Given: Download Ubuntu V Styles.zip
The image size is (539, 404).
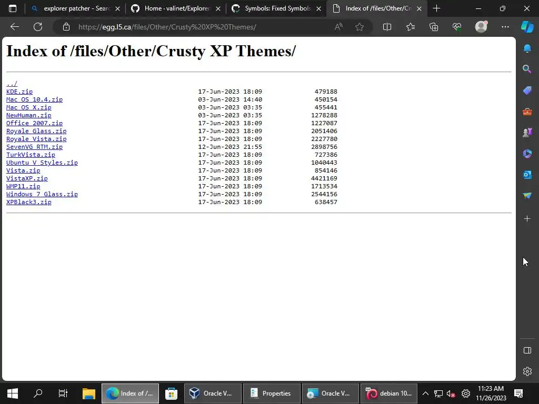Looking at the screenshot, I should [x=42, y=163].
